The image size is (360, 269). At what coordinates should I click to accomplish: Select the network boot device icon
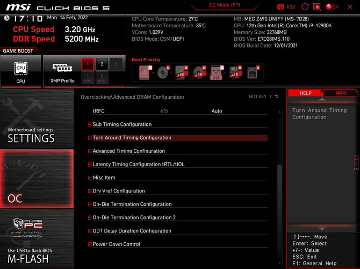click(x=253, y=72)
